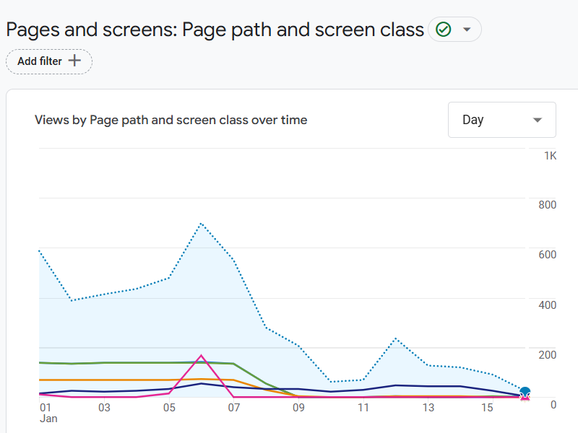Click the green line at its left start
This screenshot has height=433, width=578.
pos(40,362)
